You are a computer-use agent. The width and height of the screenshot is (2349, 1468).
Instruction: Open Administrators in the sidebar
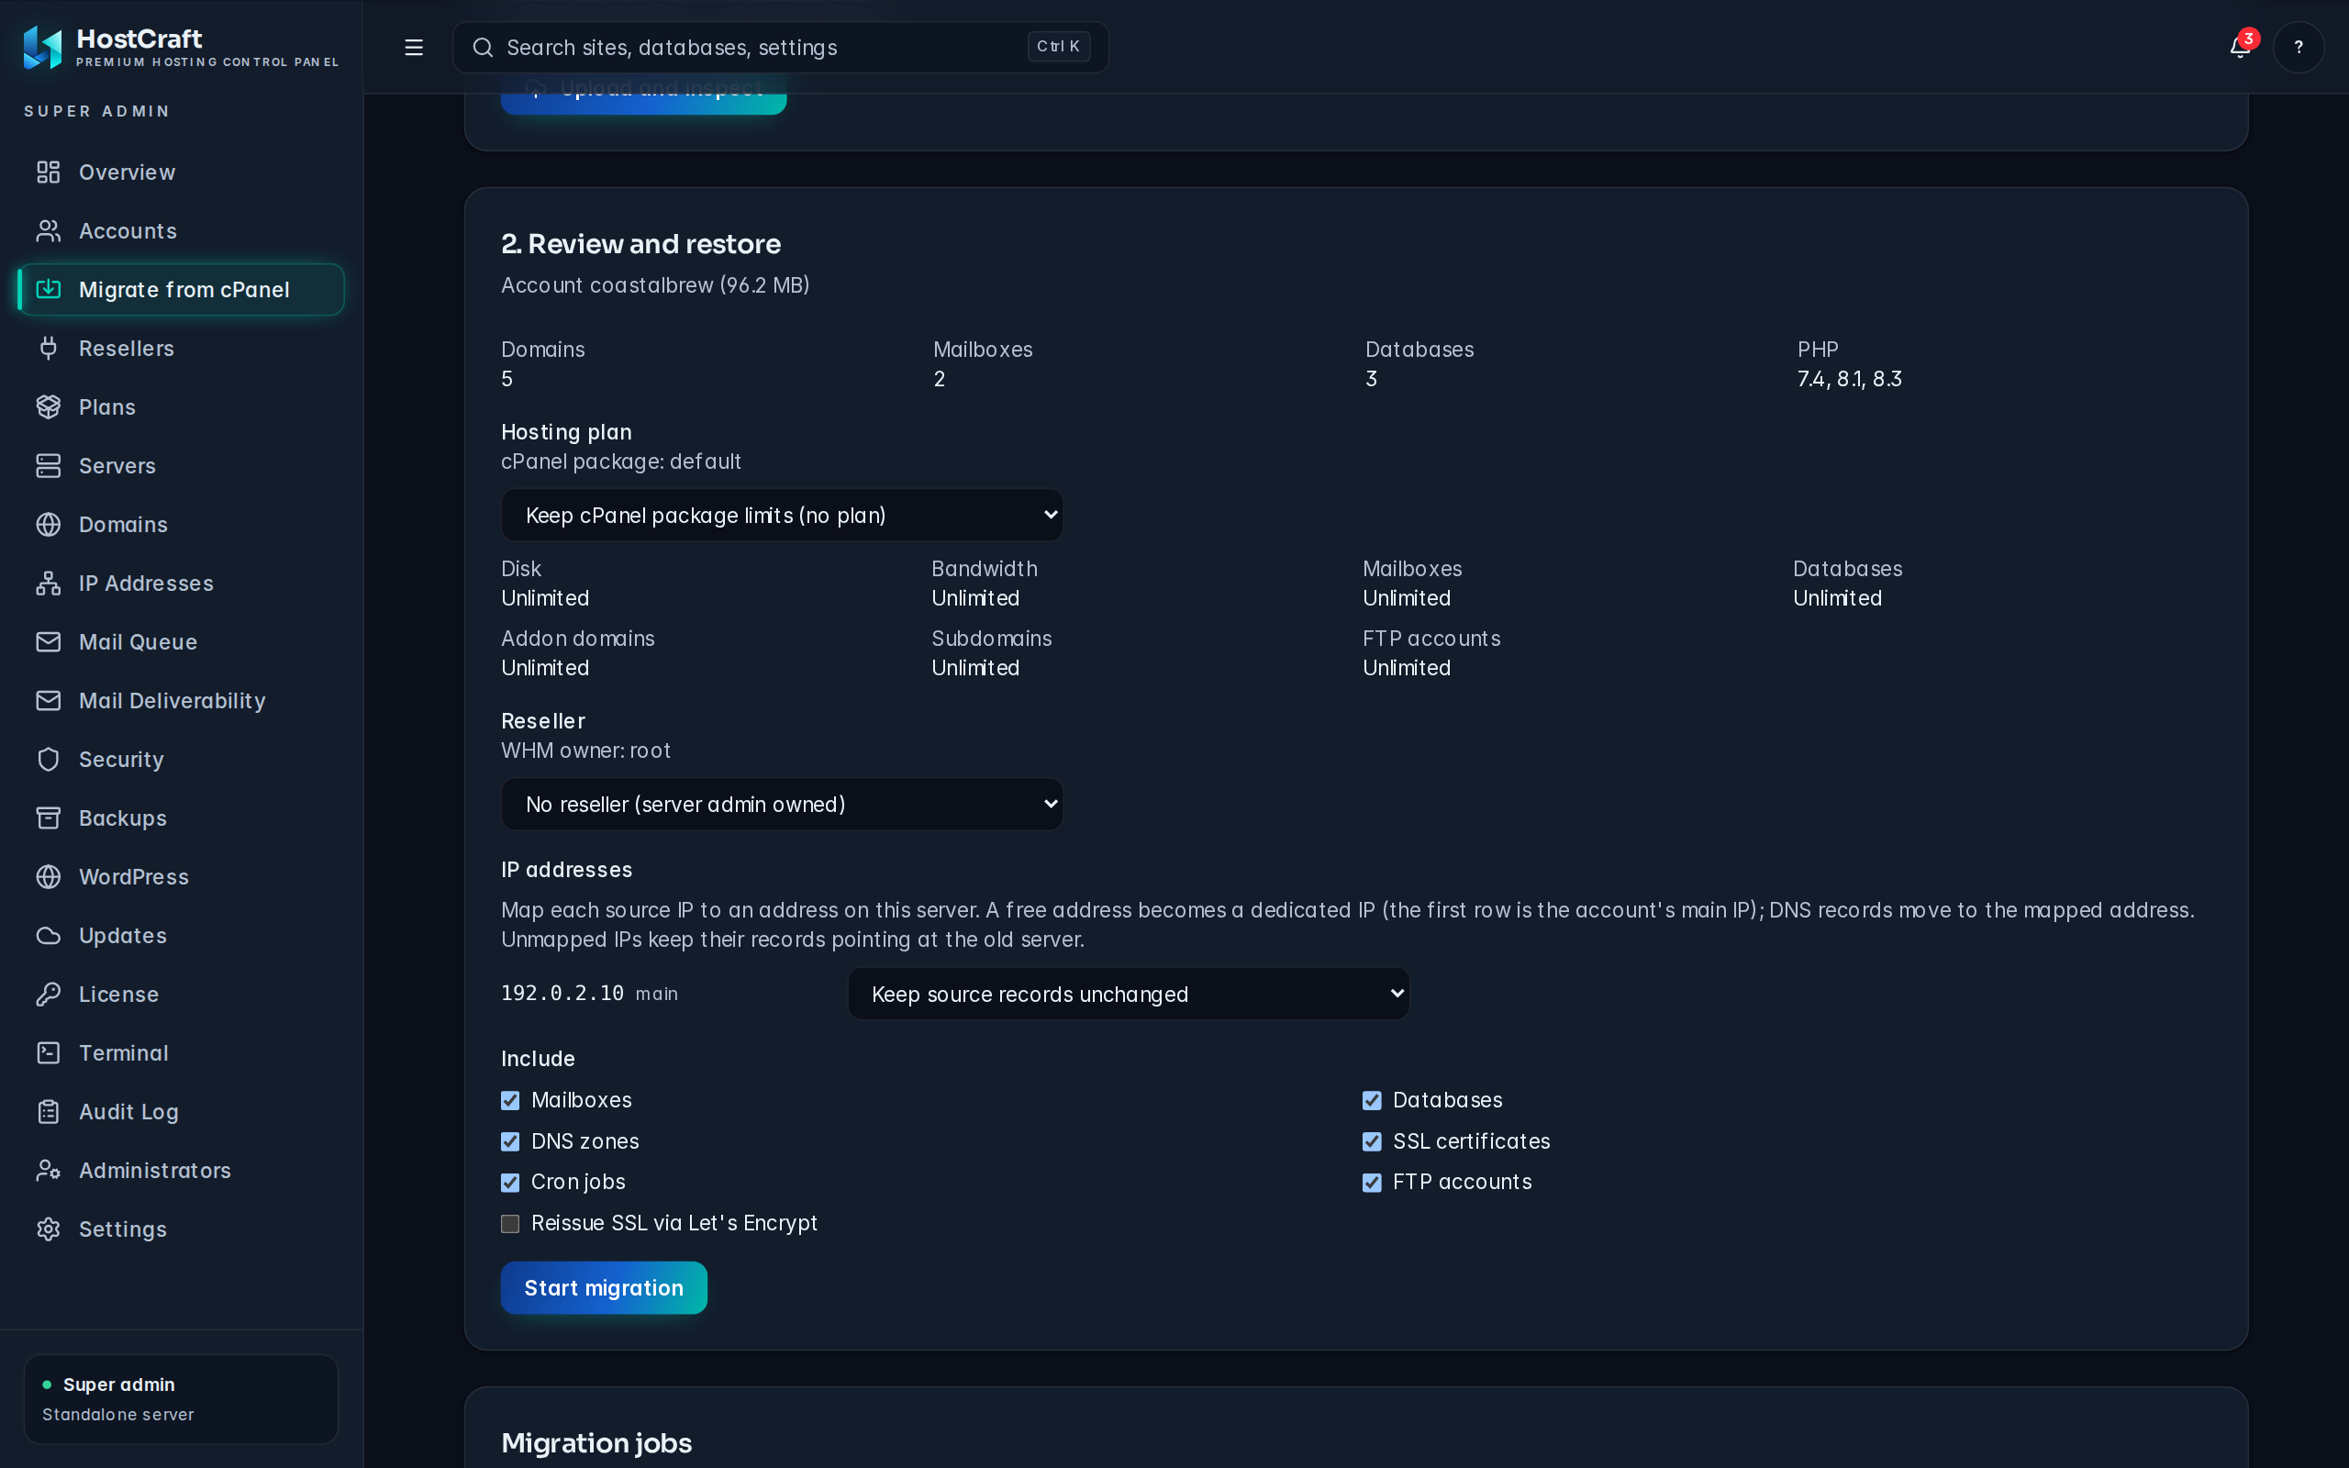click(x=182, y=1171)
